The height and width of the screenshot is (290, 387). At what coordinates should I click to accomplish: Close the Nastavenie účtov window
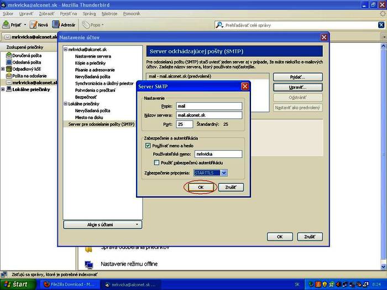point(324,38)
